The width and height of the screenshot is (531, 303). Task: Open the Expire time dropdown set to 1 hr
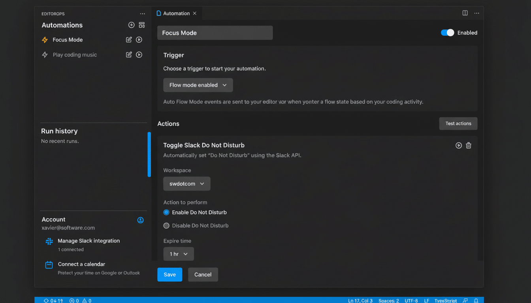click(179, 254)
